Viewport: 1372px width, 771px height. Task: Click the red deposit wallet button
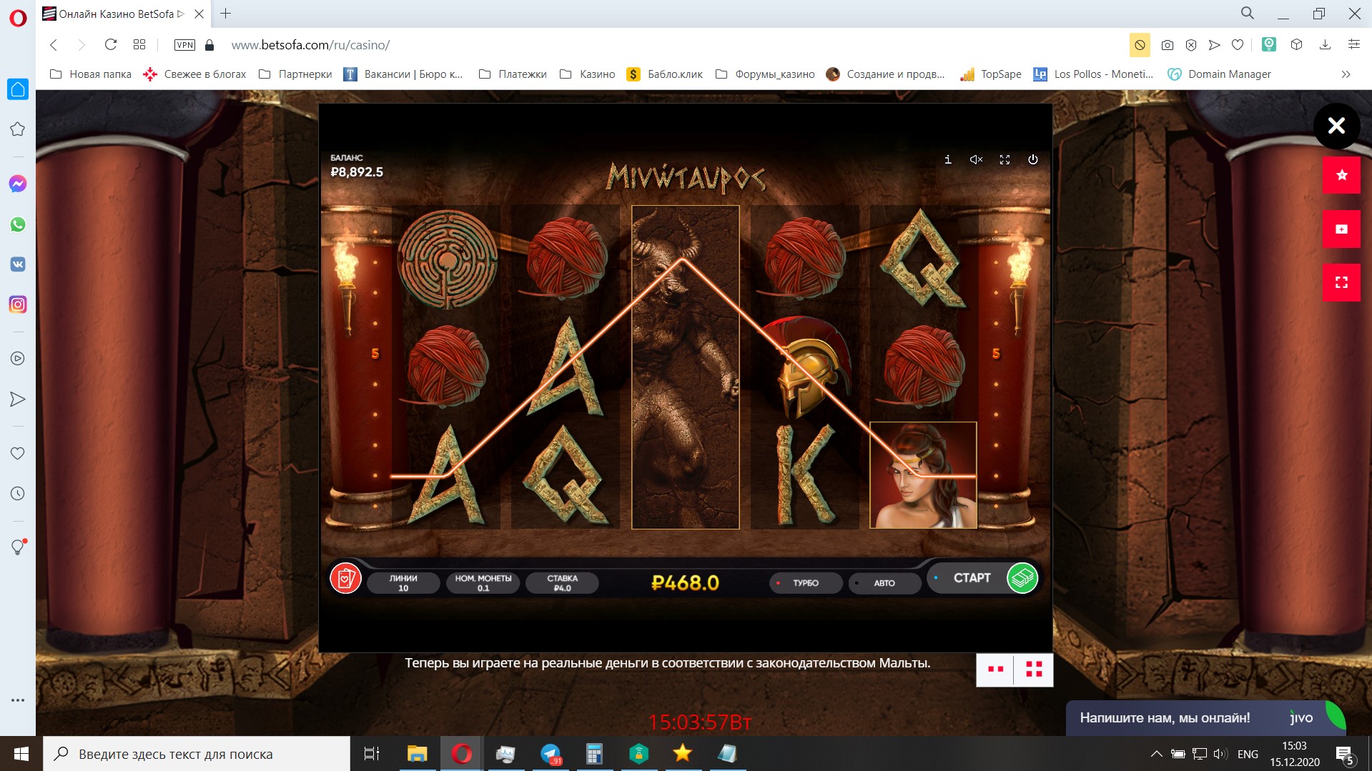1342,229
